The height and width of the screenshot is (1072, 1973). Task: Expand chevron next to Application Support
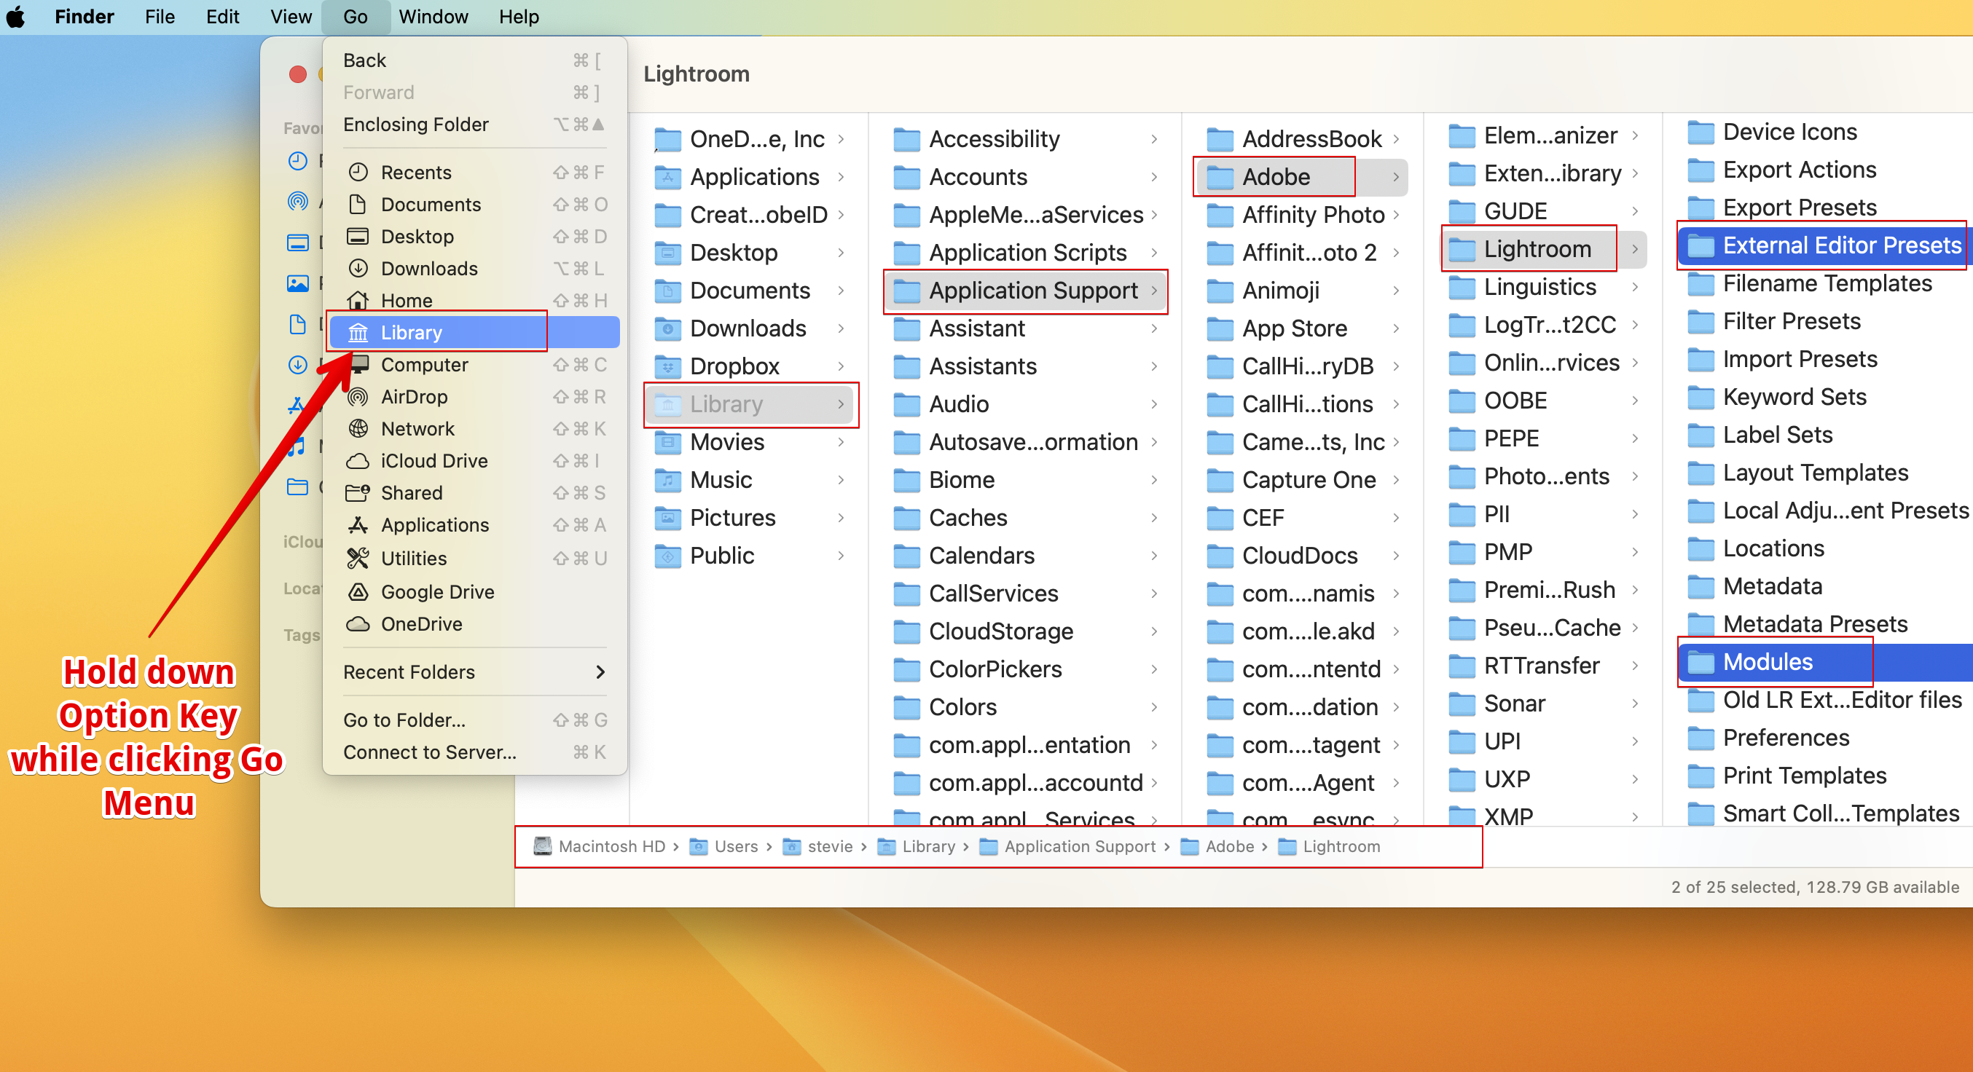1153,290
